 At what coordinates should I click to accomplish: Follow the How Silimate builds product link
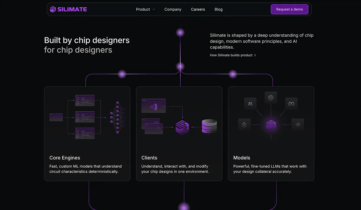coord(233,55)
